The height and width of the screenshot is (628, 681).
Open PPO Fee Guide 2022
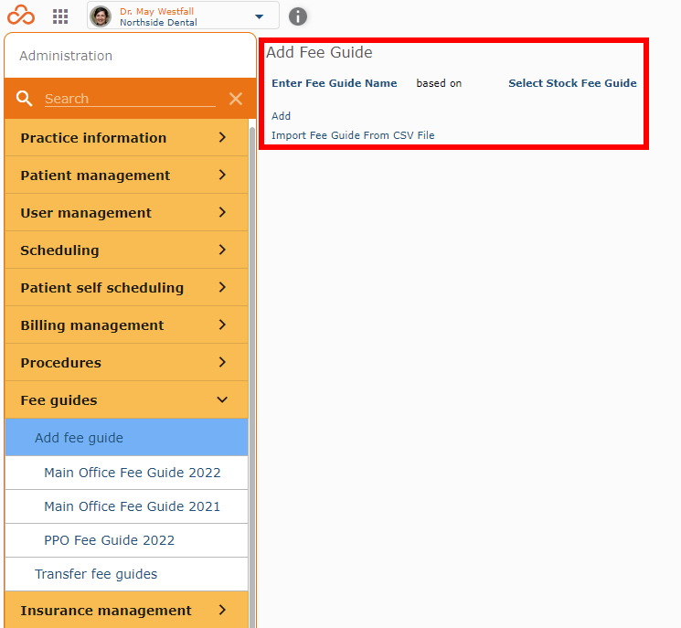(126, 540)
